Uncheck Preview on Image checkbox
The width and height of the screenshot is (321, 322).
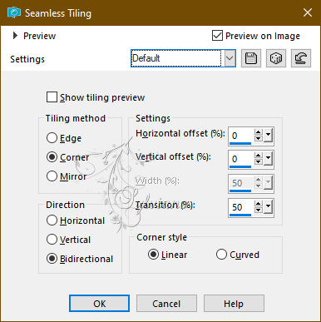(x=217, y=36)
